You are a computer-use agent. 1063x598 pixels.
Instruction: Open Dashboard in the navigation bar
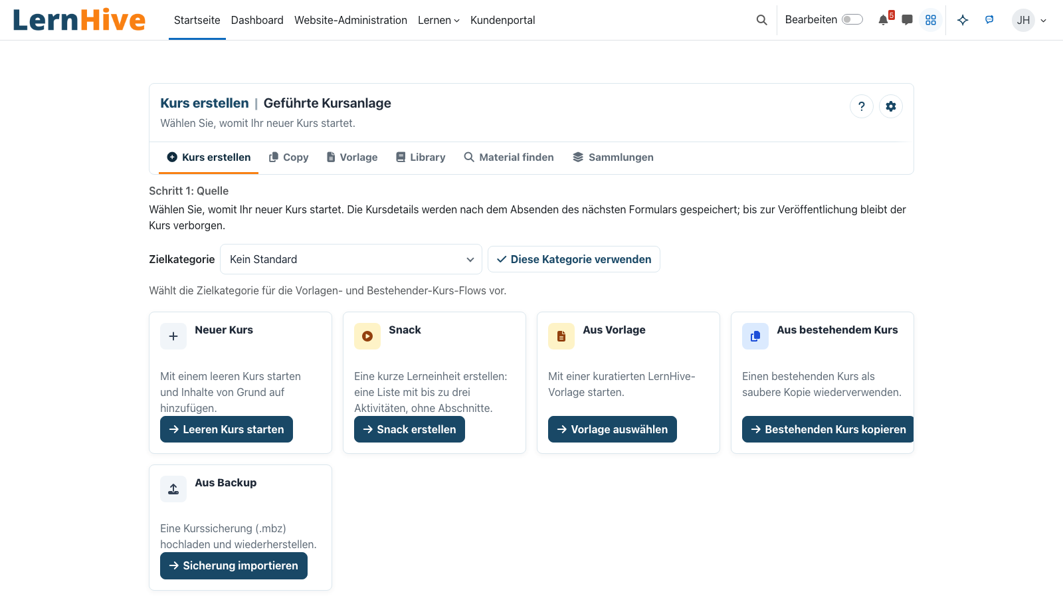[257, 20]
